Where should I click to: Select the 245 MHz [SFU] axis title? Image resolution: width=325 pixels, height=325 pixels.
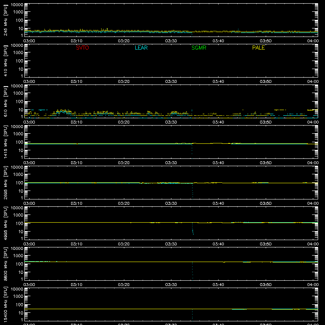click(x=6, y=20)
